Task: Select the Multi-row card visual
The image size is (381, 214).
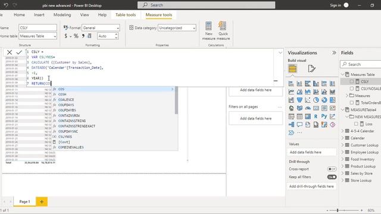Action: 324,108
